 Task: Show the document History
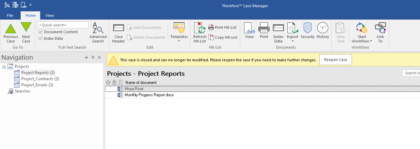[323, 31]
